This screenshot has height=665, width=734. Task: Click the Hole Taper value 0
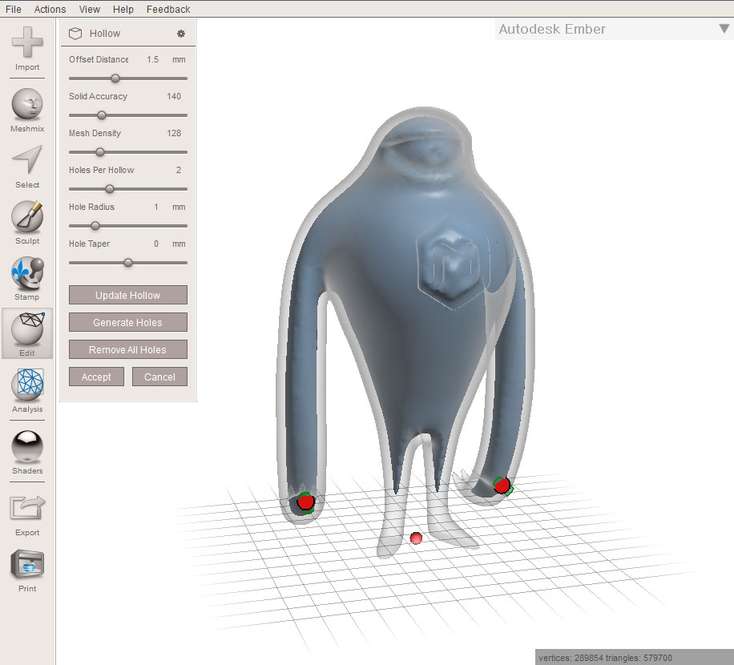click(x=156, y=244)
